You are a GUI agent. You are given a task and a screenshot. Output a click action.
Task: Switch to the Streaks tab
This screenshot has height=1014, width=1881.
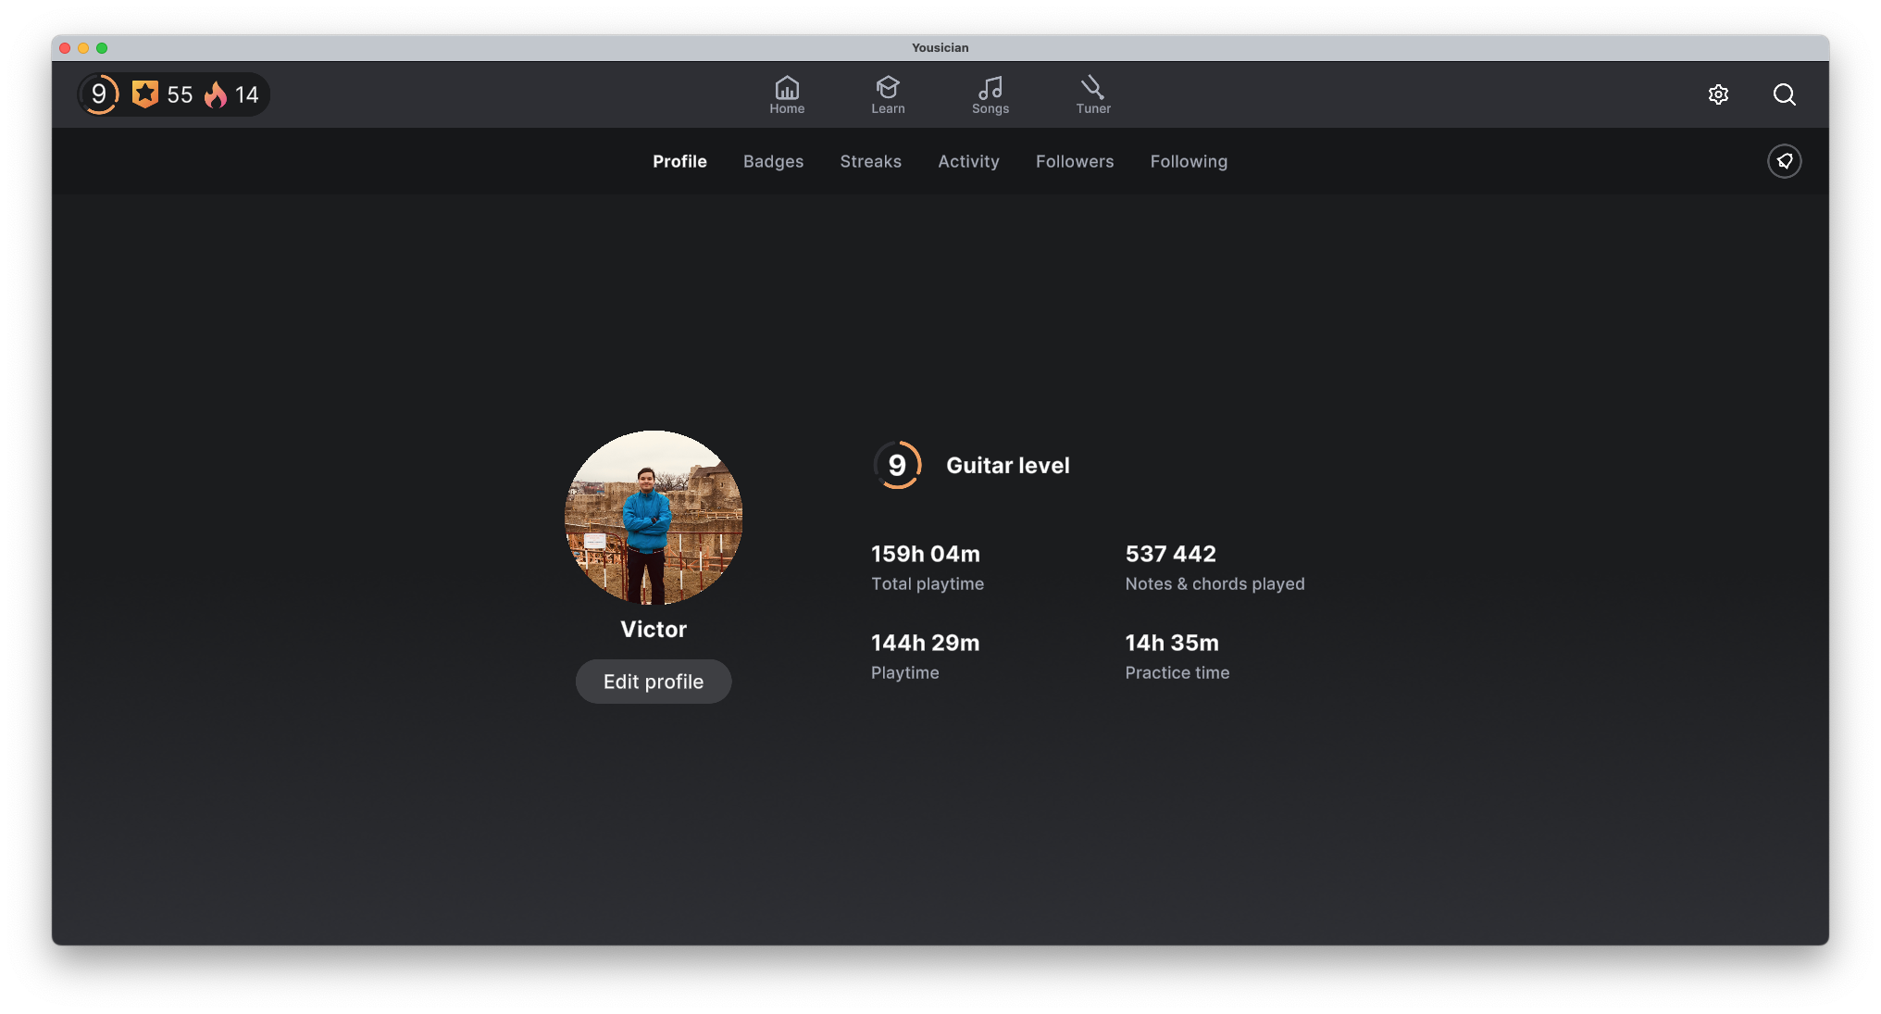coord(870,161)
